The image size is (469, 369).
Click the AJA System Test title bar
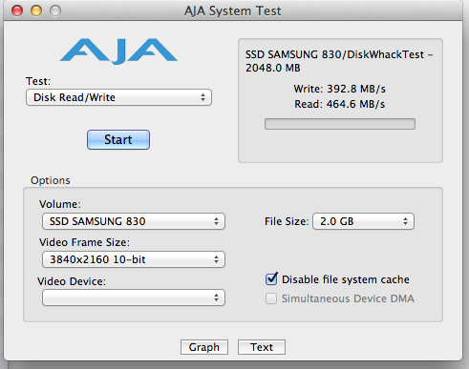233,10
